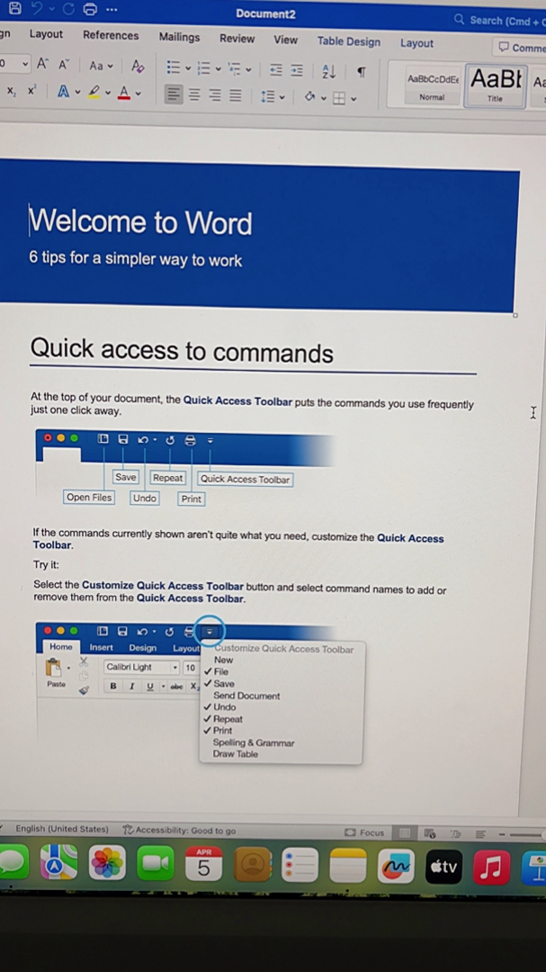Image resolution: width=546 pixels, height=972 pixels.
Task: Click the Sort A-to-Z icon
Action: coord(327,72)
